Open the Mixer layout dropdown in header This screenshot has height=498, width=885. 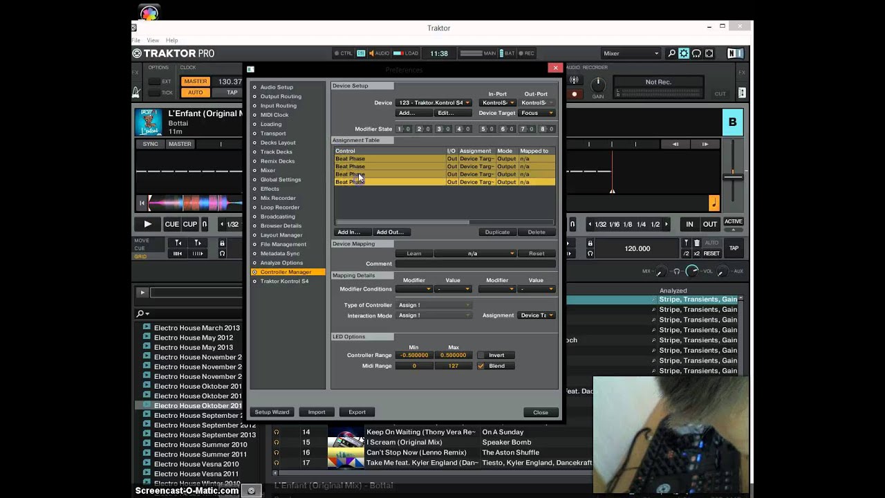click(x=631, y=53)
